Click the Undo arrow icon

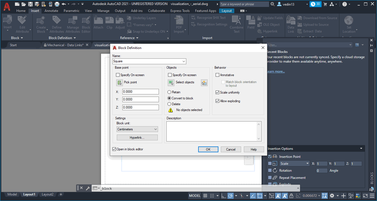(64, 4)
